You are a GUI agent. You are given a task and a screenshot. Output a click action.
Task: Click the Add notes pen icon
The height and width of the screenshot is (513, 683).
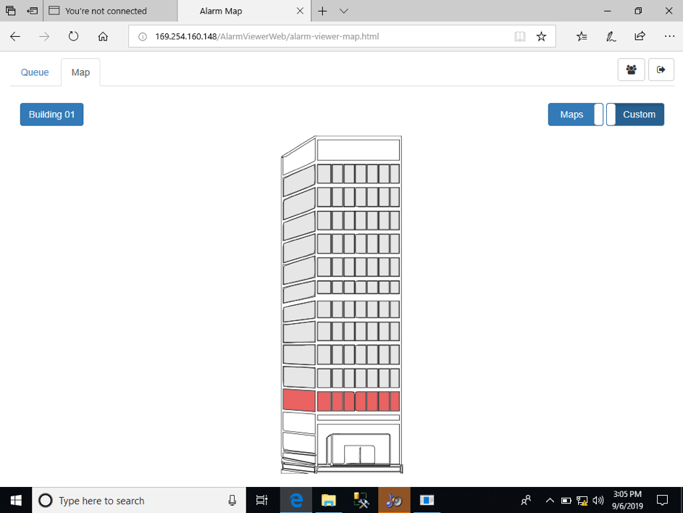point(611,37)
